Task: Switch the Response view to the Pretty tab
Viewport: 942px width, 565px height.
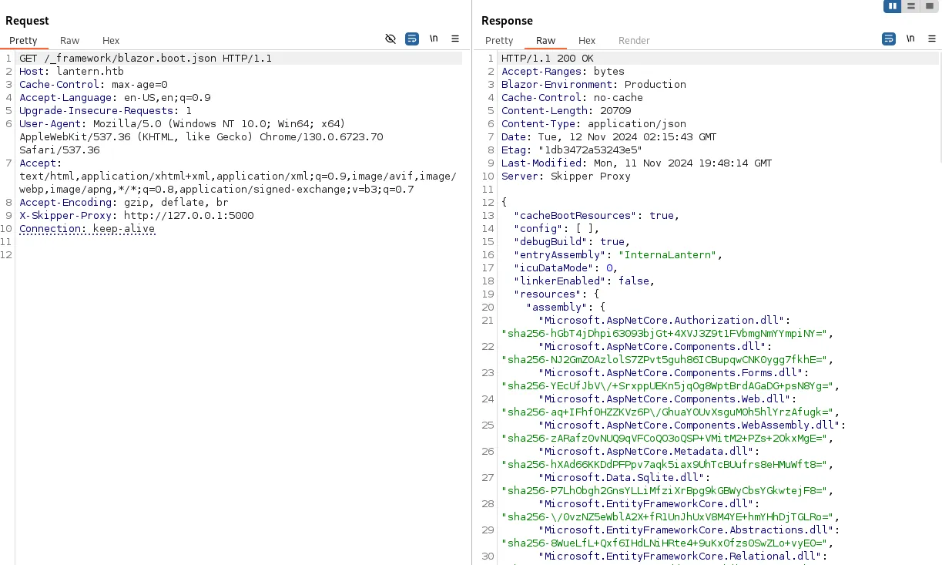Action: tap(499, 40)
